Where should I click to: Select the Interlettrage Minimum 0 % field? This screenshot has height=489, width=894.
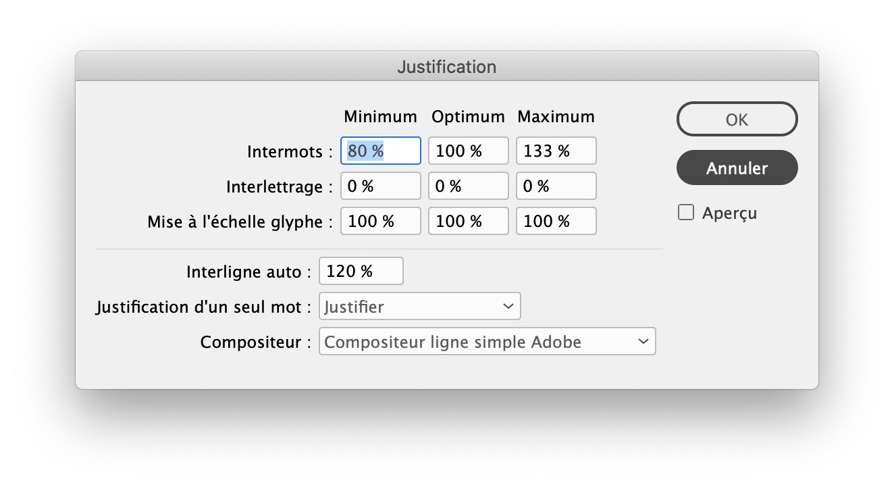[380, 186]
